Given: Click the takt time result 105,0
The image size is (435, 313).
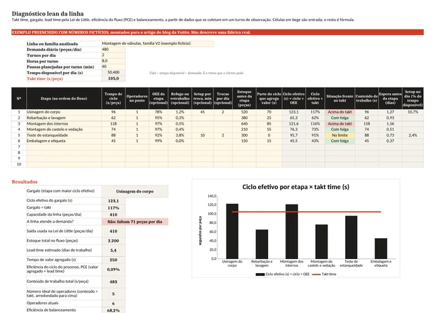Looking at the screenshot, I should 114,78.
